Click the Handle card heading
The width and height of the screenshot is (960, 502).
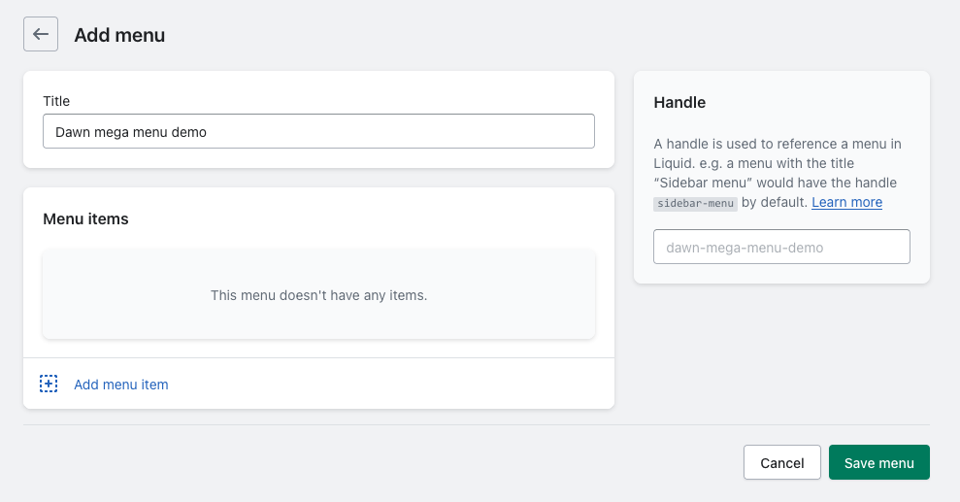[679, 102]
